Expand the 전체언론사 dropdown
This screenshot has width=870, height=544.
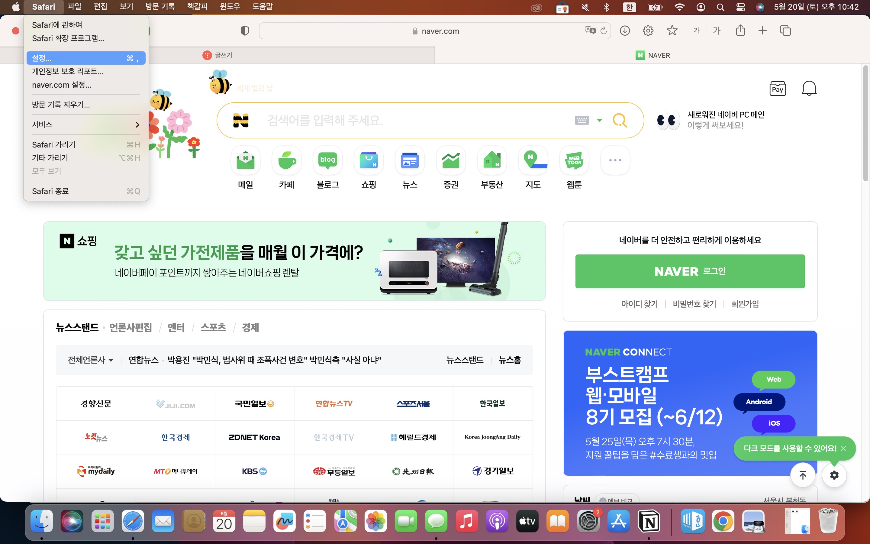tap(91, 360)
